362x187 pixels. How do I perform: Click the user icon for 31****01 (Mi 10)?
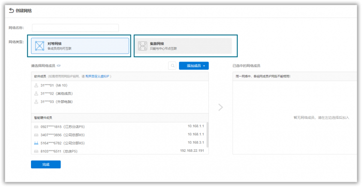click(x=36, y=85)
